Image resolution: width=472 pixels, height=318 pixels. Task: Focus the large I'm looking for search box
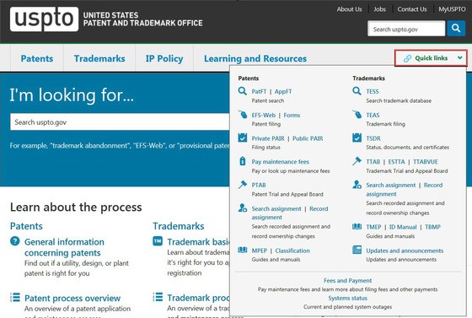(x=120, y=122)
